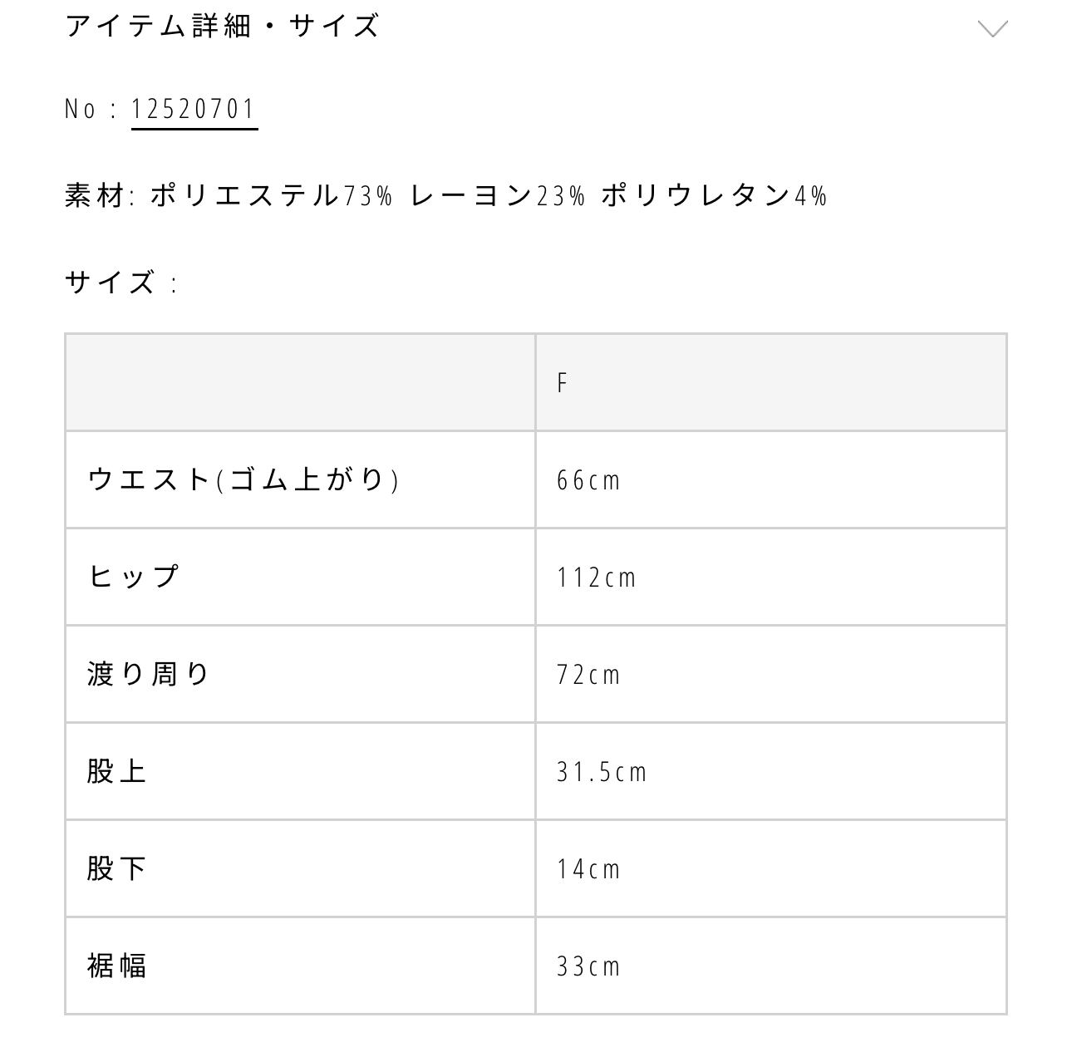Click the 72cm thigh value cell
Viewport: 1072px width, 1047px height.
588,675
